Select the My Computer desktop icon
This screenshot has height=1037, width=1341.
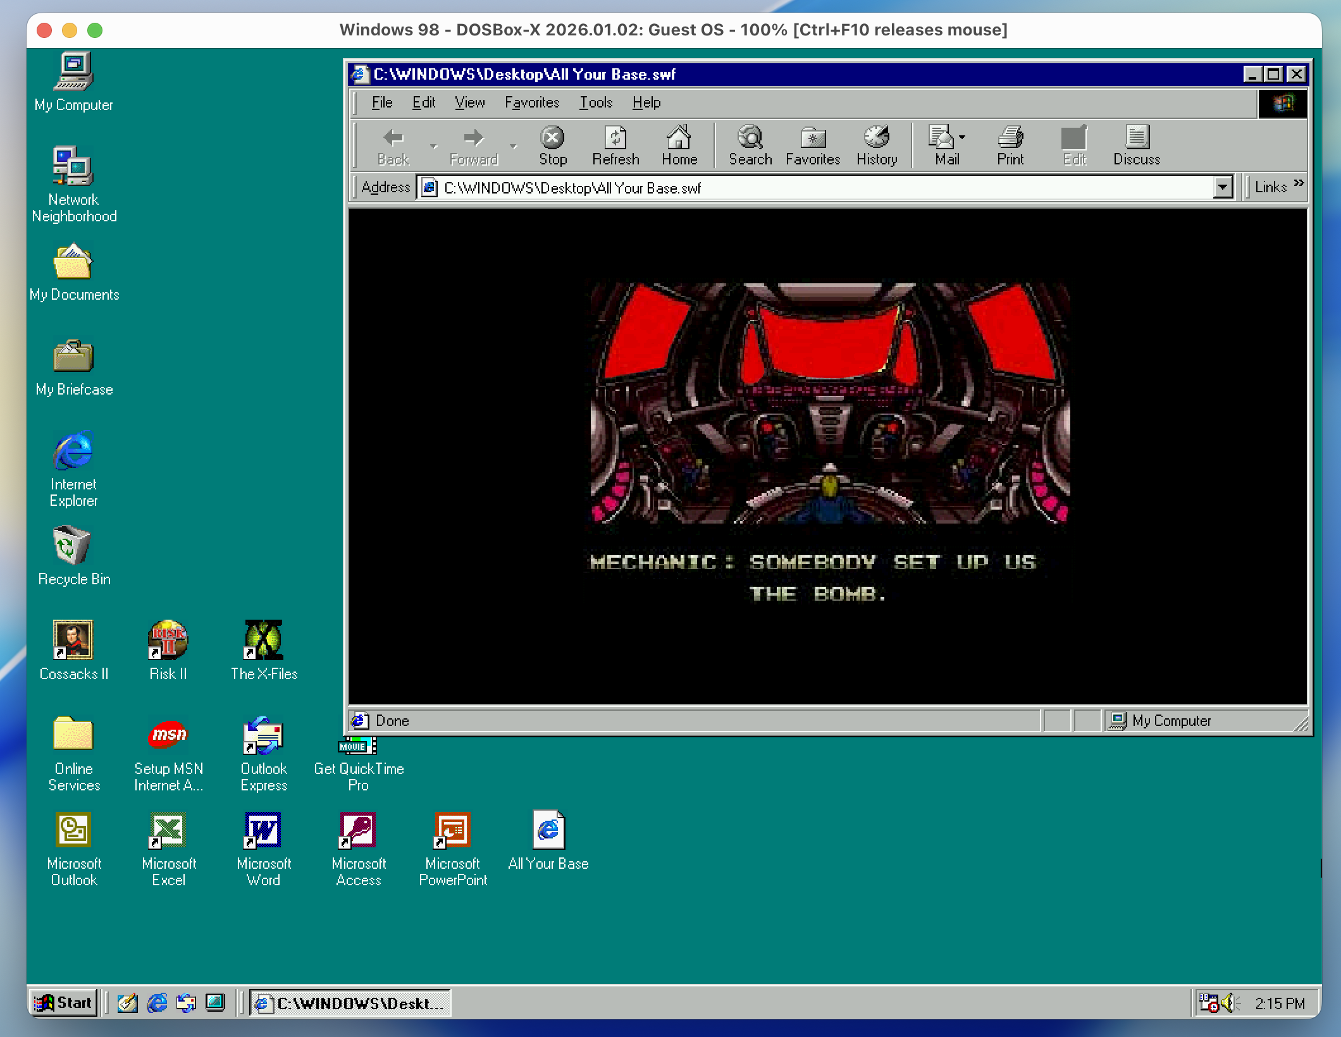[x=73, y=82]
